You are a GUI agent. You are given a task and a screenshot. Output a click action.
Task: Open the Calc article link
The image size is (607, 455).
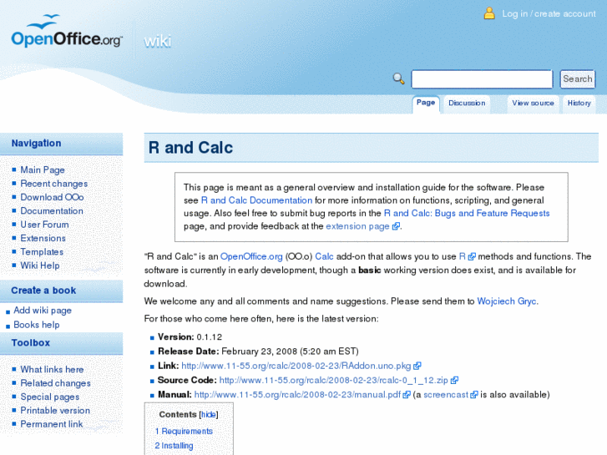[x=324, y=256]
